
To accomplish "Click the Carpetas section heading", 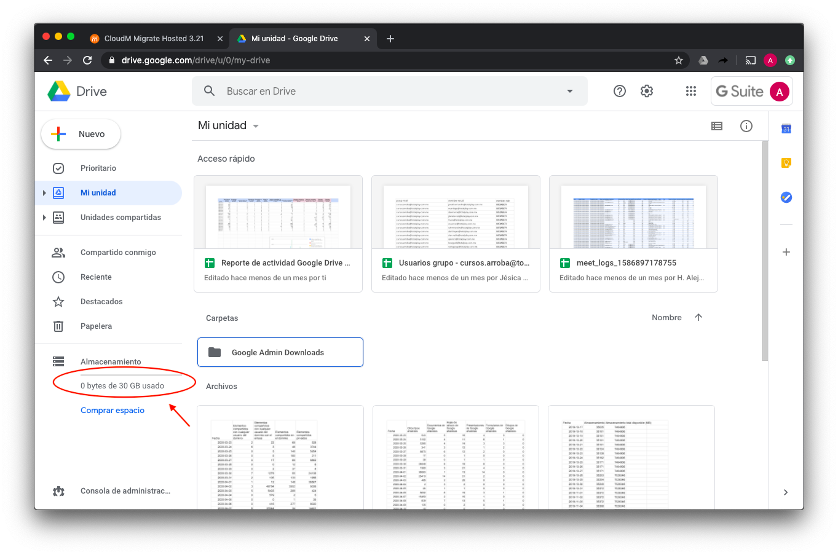I will coord(222,318).
